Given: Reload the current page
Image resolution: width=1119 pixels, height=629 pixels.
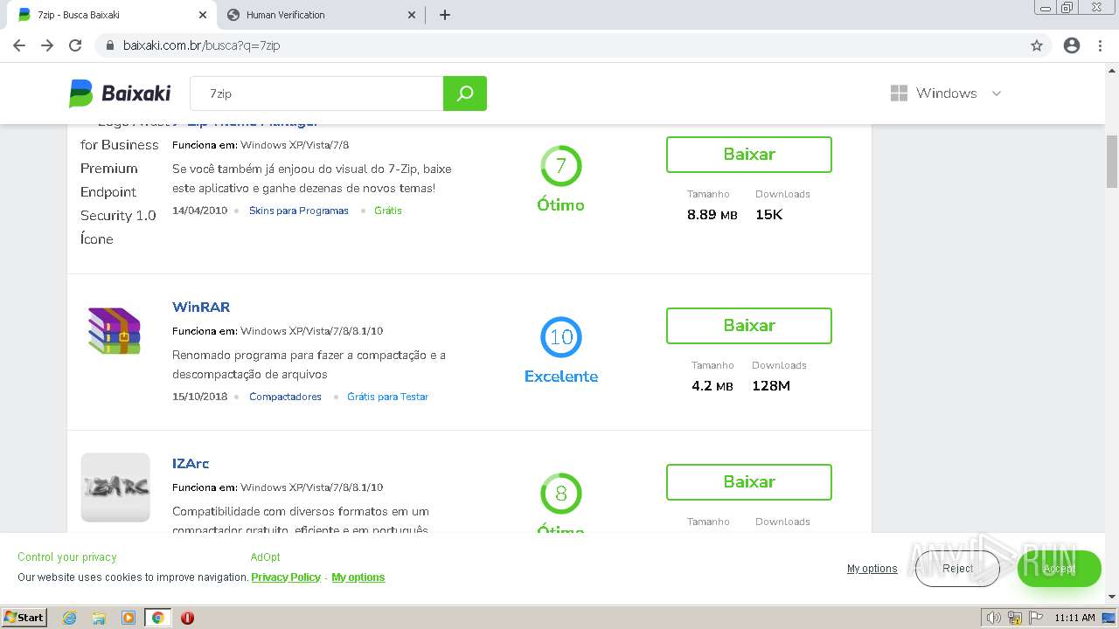Looking at the screenshot, I should 75,45.
